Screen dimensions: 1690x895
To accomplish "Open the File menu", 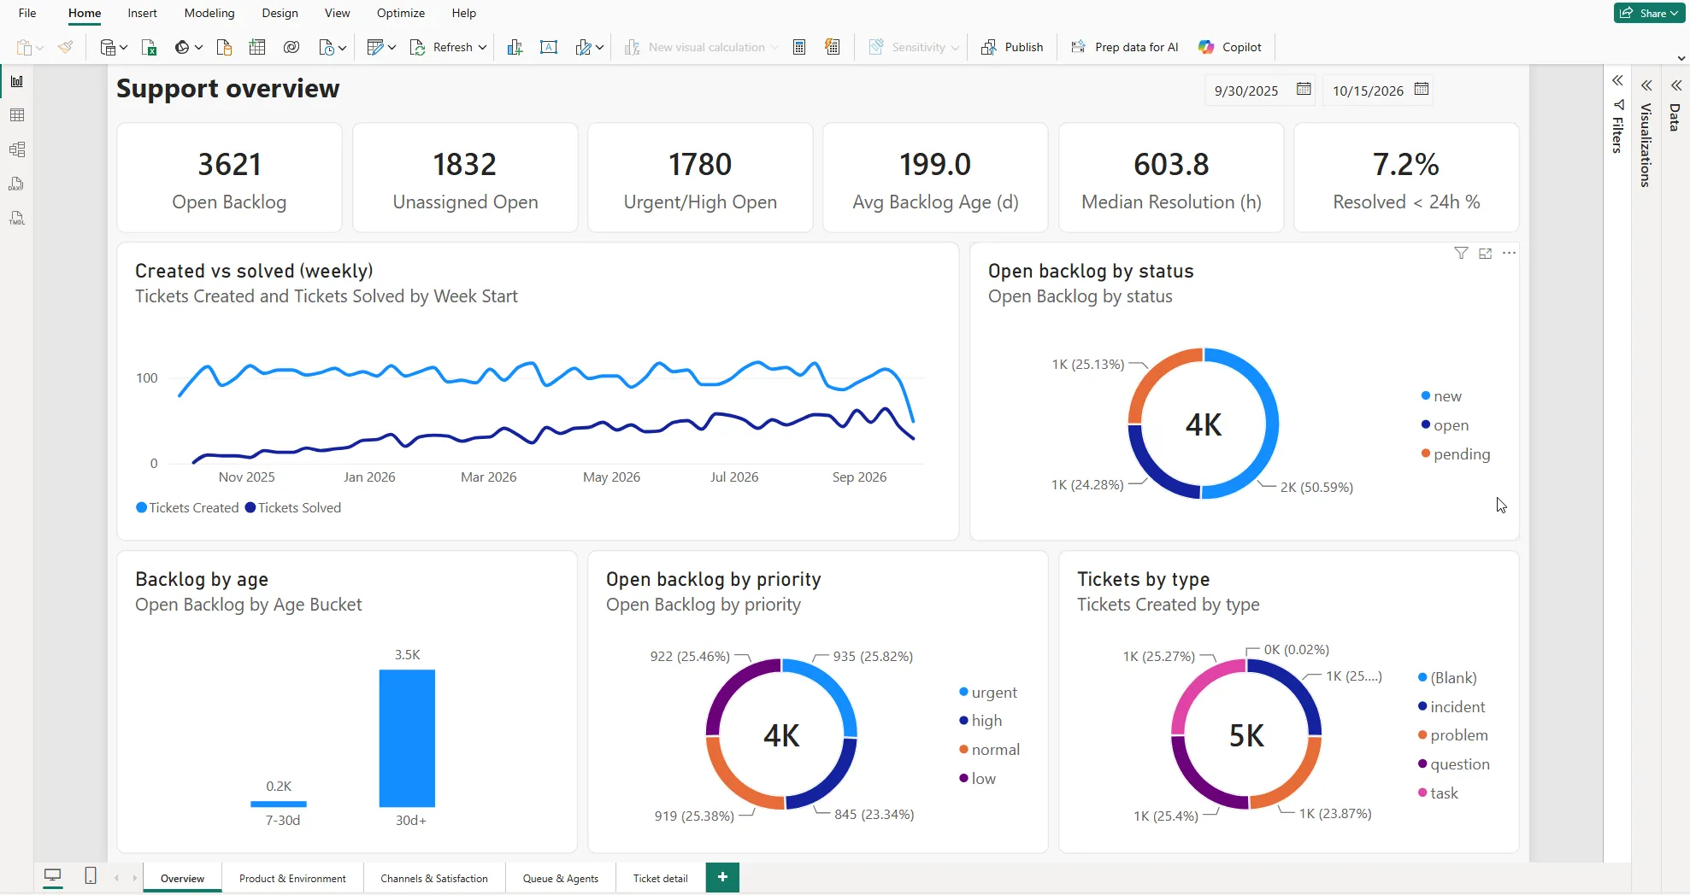I will tap(27, 13).
